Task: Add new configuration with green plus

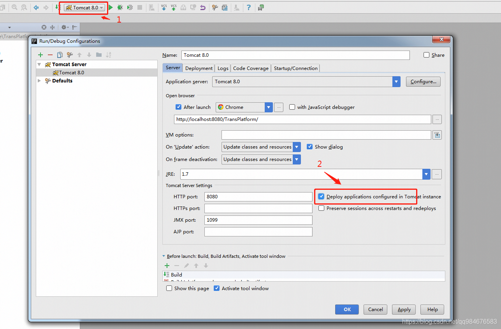Action: pos(40,55)
